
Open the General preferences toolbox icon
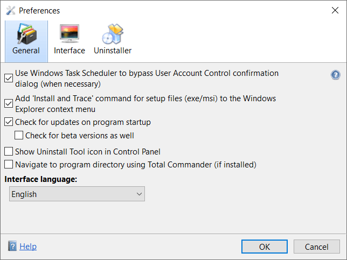[27, 33]
